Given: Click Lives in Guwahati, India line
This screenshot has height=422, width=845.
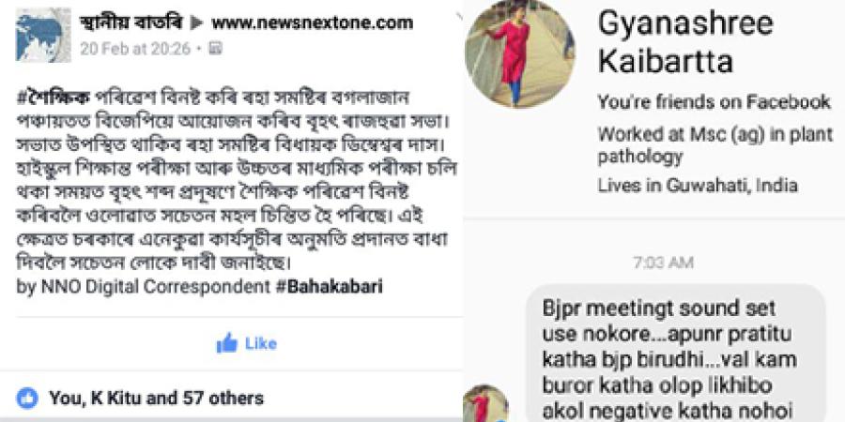Looking at the screenshot, I should (698, 186).
